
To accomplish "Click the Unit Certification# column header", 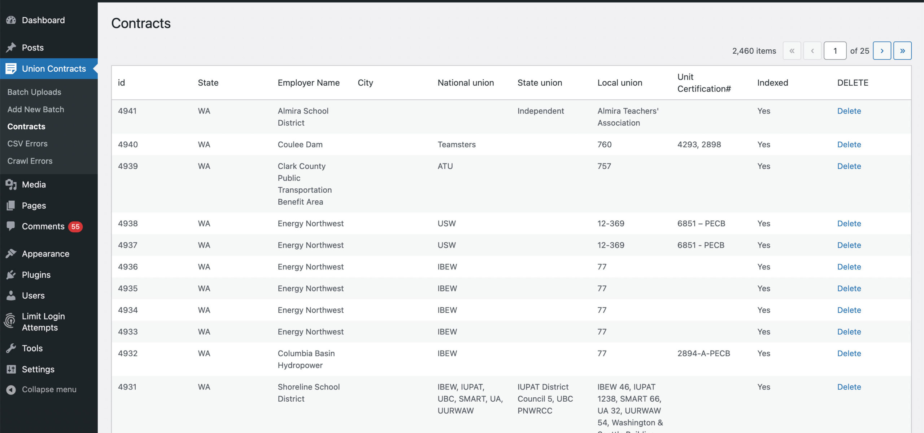I will click(704, 82).
